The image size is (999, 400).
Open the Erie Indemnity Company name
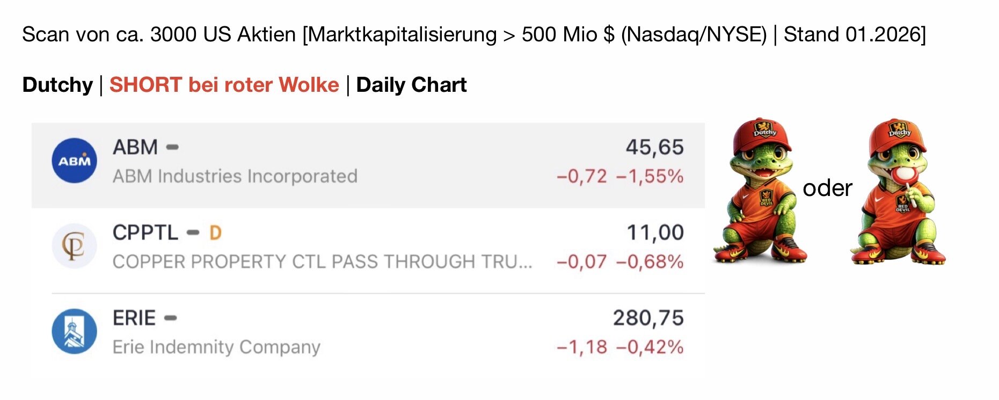click(216, 347)
